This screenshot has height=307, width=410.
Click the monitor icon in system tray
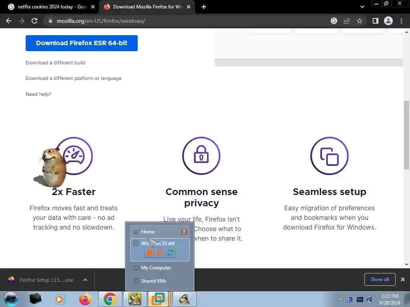pyautogui.click(x=360, y=299)
